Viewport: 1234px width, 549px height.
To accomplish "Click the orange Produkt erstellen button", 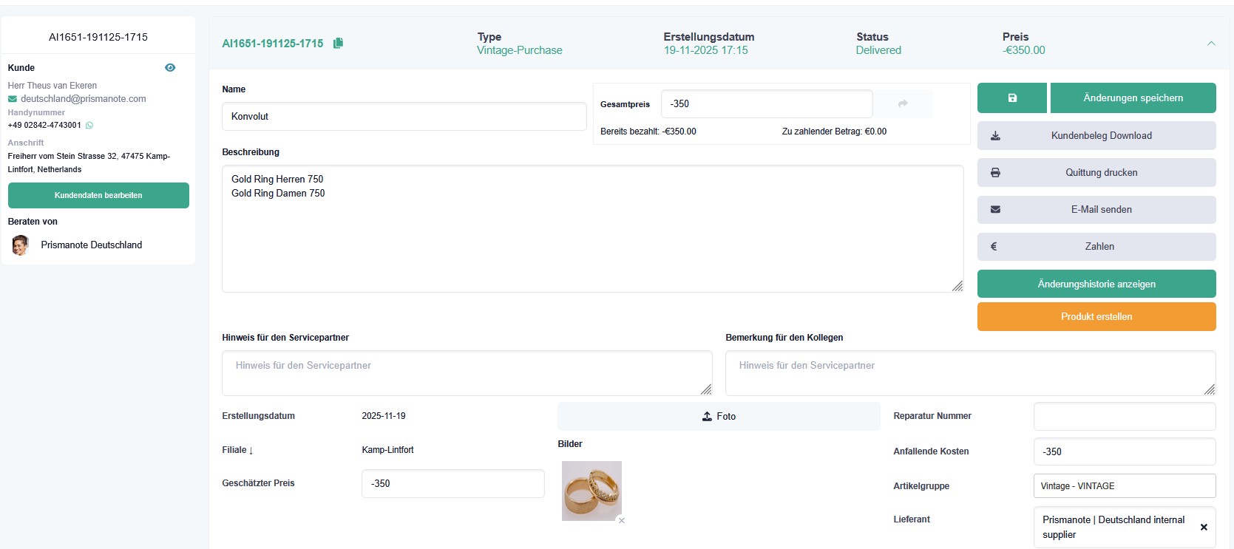I will pos(1096,317).
